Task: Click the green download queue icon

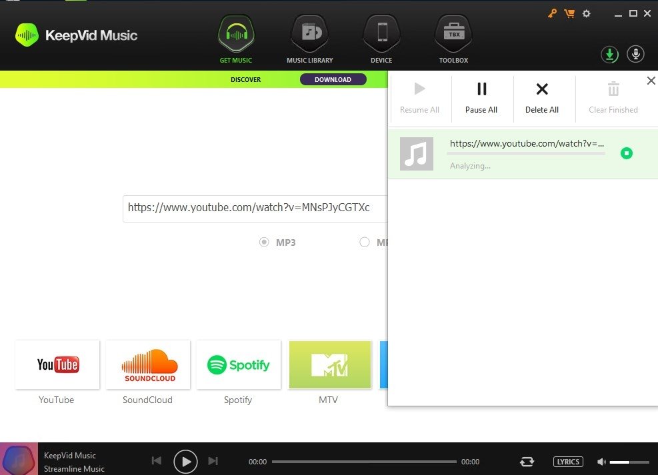Action: [609, 55]
